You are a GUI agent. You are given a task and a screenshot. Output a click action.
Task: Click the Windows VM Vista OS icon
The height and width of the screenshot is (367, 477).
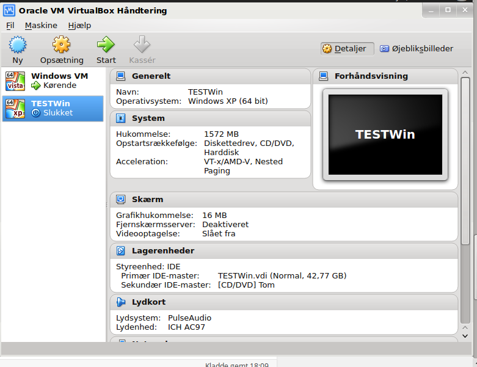pos(15,81)
